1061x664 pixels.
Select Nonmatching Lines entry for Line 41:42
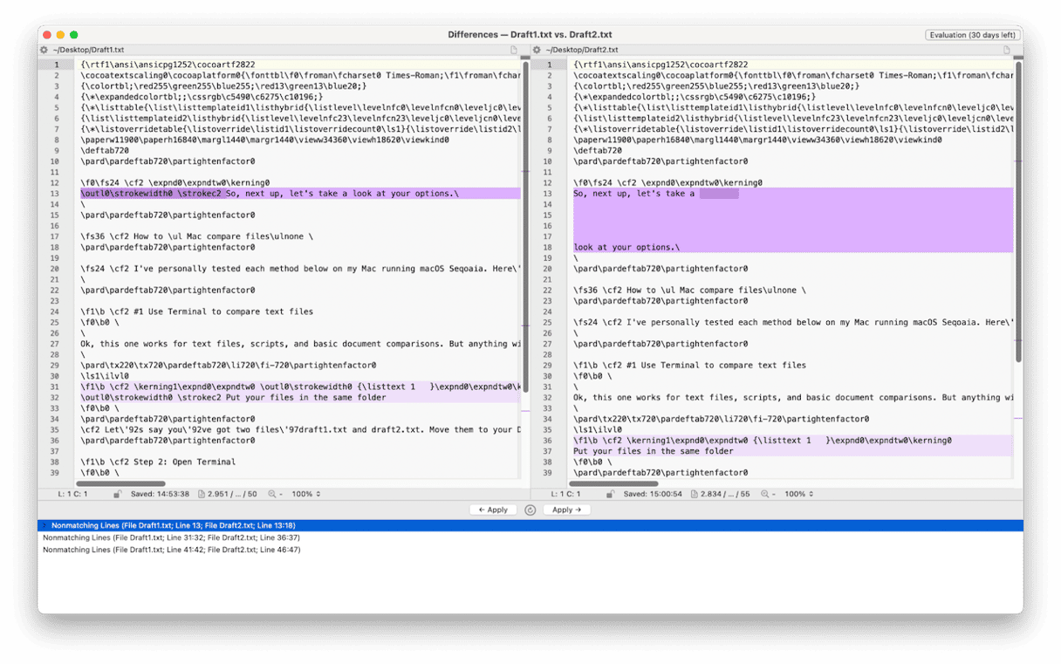(x=171, y=550)
